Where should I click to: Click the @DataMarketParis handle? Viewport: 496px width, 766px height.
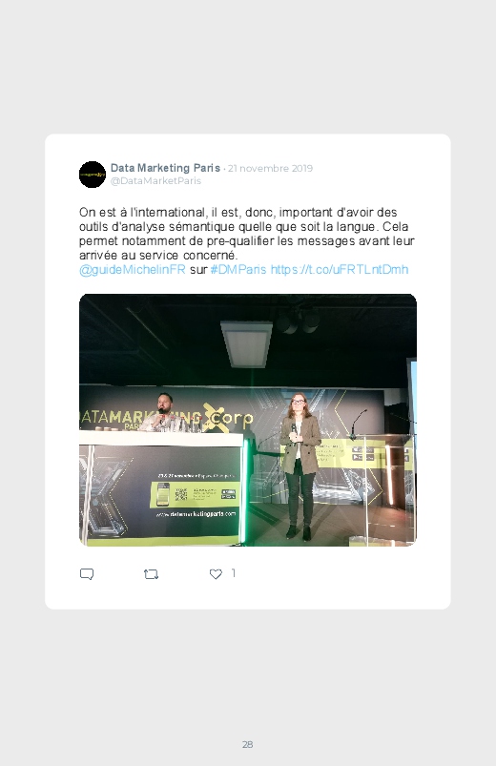[x=155, y=180]
